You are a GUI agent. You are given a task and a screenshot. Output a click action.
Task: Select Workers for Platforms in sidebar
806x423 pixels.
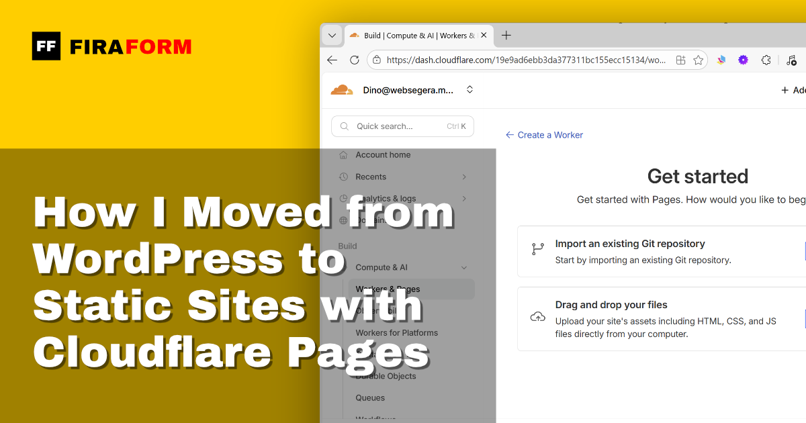(396, 332)
